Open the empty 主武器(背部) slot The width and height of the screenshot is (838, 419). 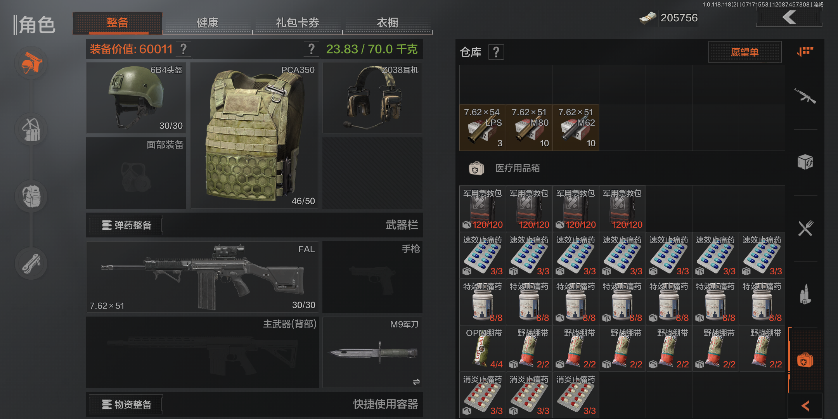[202, 352]
